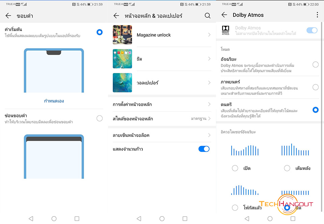Viewport: 324px width, 224px height.
Task: Open the Magazine unlock menu entry
Action: pyautogui.click(x=162, y=35)
